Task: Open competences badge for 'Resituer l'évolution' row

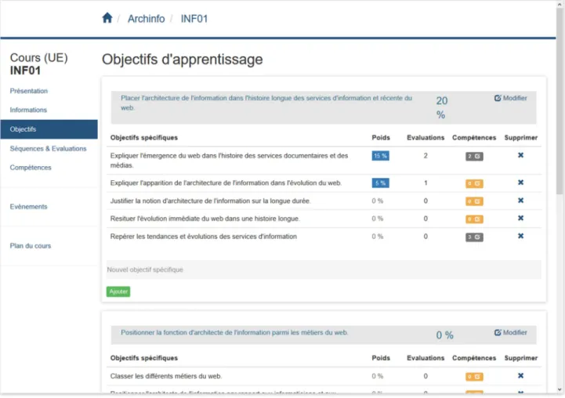Action: click(x=474, y=219)
